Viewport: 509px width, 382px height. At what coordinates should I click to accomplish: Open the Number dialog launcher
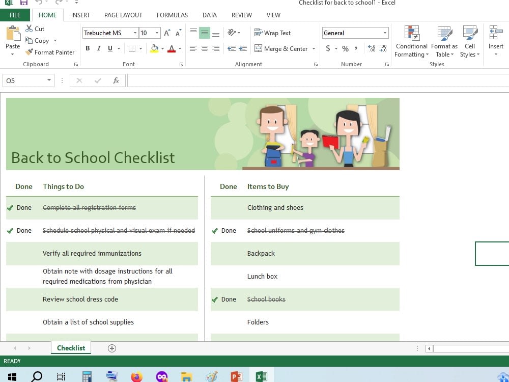pyautogui.click(x=387, y=64)
